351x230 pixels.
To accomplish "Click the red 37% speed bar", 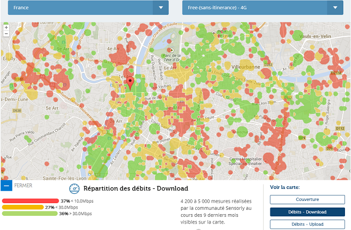I will click(31, 201).
